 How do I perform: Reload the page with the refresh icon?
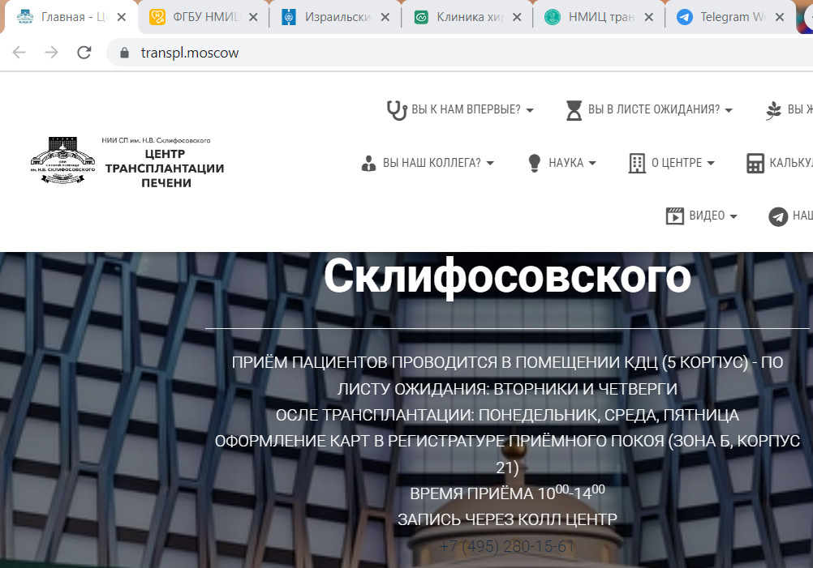click(84, 53)
